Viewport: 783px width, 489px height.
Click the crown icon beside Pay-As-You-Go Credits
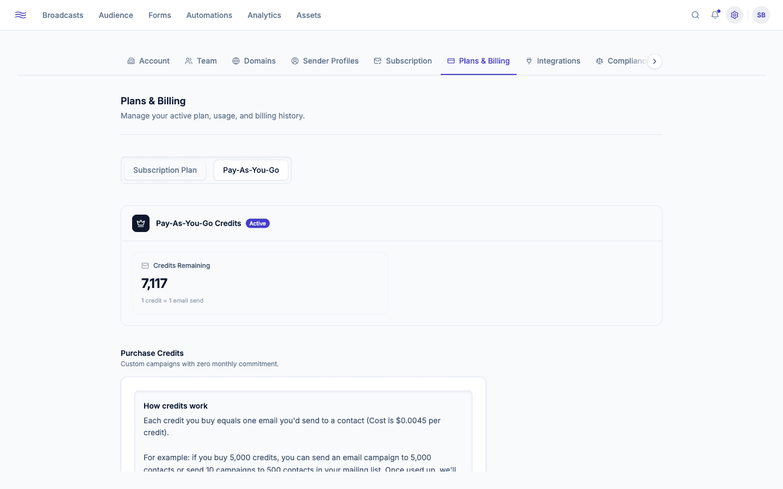pyautogui.click(x=141, y=223)
